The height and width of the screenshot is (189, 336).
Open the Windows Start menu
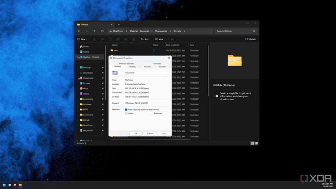(4, 185)
